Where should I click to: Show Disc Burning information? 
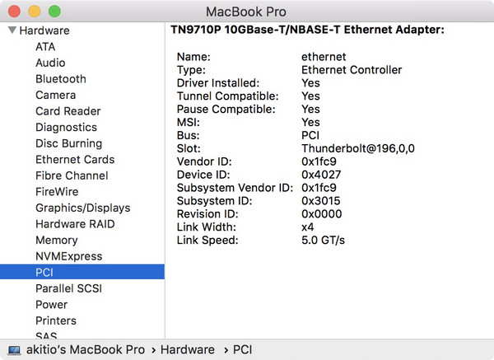[x=68, y=143]
